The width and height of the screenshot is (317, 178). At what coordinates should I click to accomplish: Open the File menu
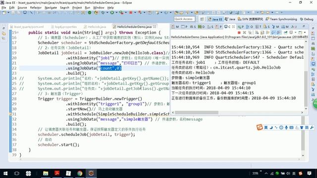pyautogui.click(x=3, y=8)
